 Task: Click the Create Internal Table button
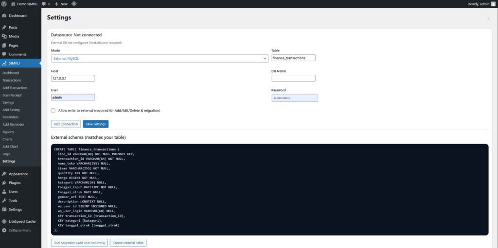[x=128, y=243]
